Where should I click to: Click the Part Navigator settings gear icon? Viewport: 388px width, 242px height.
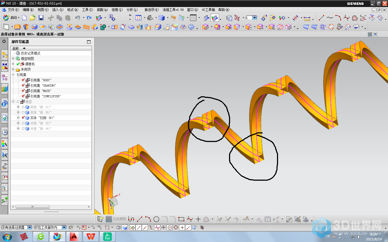(4, 41)
